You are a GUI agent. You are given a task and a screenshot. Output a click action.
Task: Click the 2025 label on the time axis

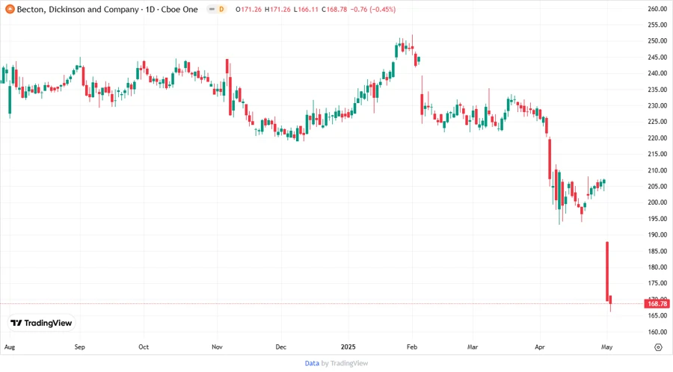click(x=348, y=347)
